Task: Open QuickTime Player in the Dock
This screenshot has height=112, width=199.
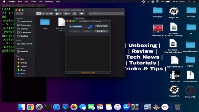Action: pos(65,107)
